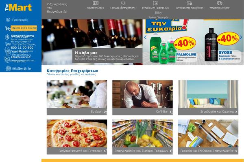Show previous banner slide with left arrow

[x=145, y=37]
